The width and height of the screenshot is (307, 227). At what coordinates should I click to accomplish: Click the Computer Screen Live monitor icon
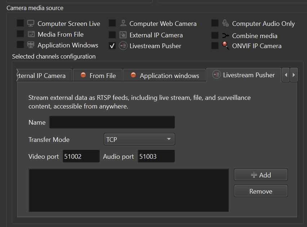point(31,23)
